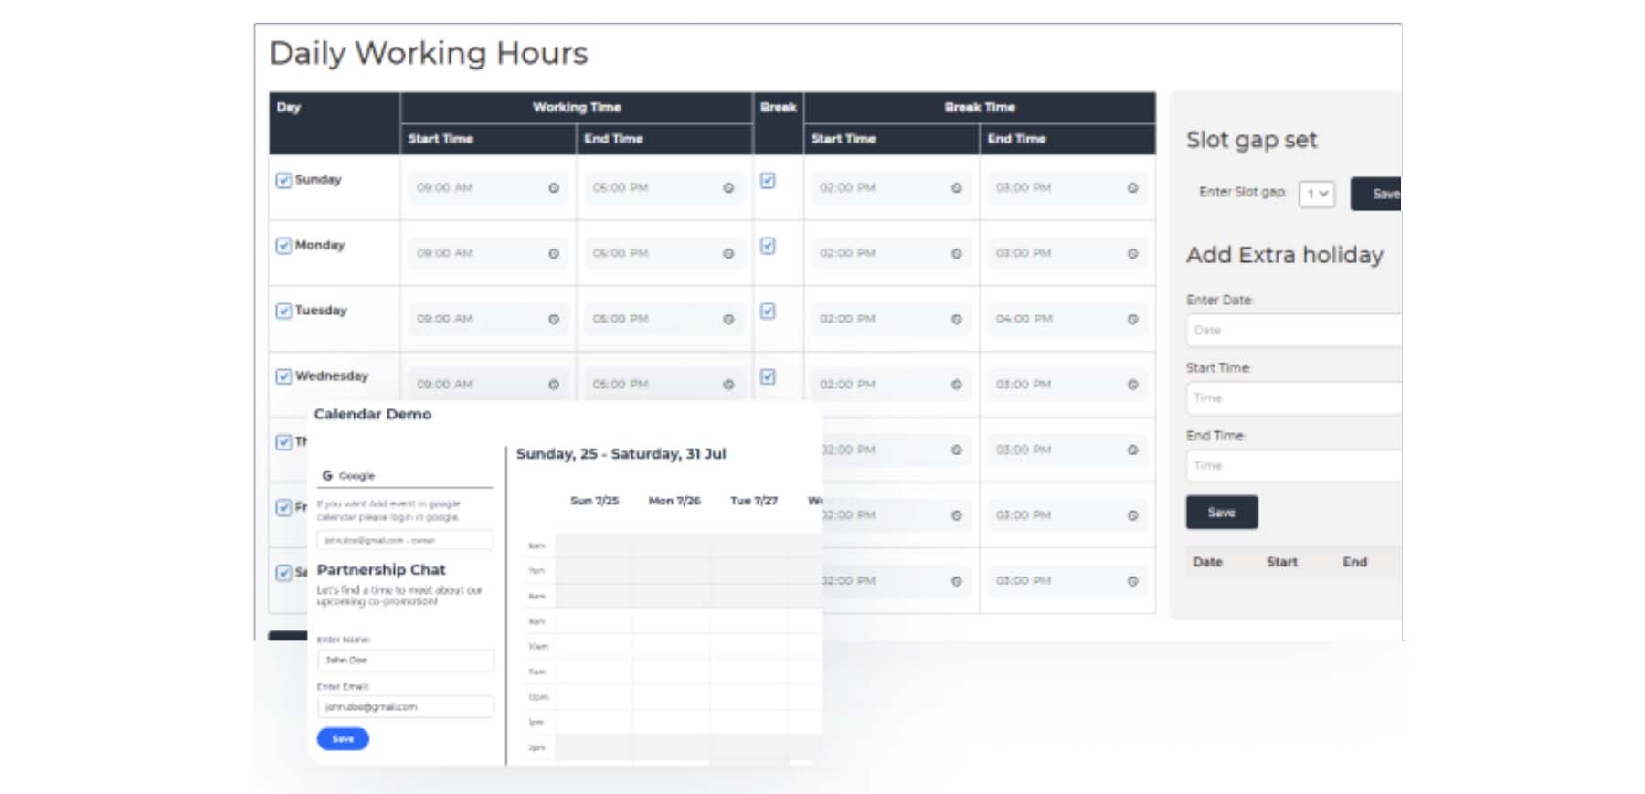Toggle the Sunday working day checkbox
The height and width of the screenshot is (794, 1645).
tap(284, 181)
